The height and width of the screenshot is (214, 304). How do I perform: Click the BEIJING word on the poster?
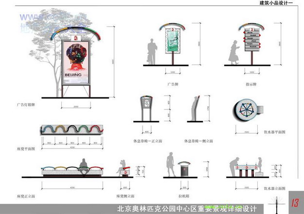(73, 75)
